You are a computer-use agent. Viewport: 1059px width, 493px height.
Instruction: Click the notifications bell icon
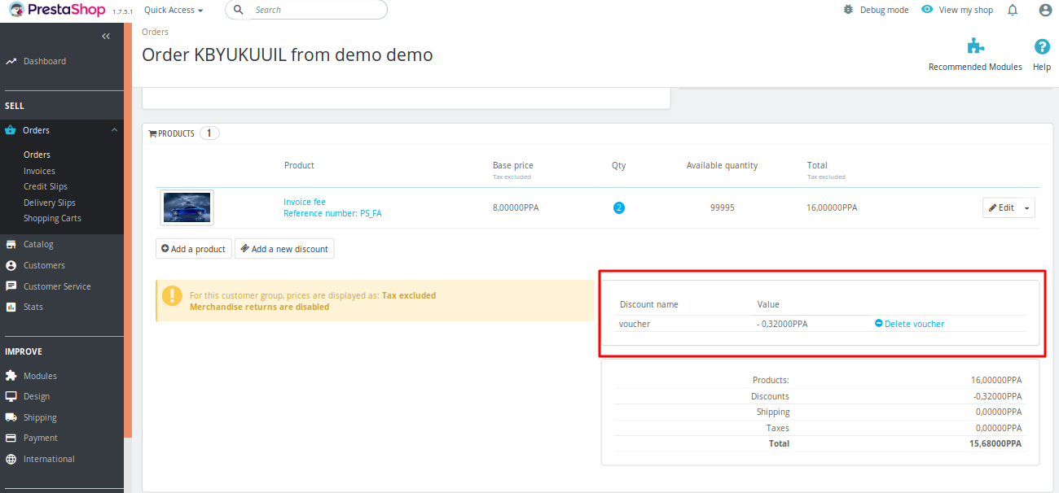pos(1013,10)
